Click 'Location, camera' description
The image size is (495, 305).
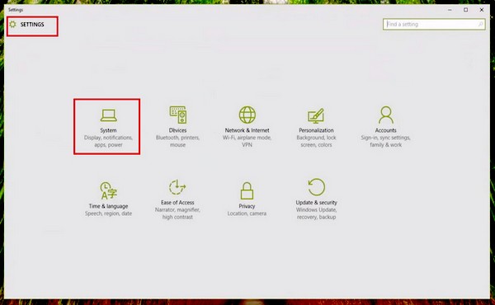coord(247,213)
